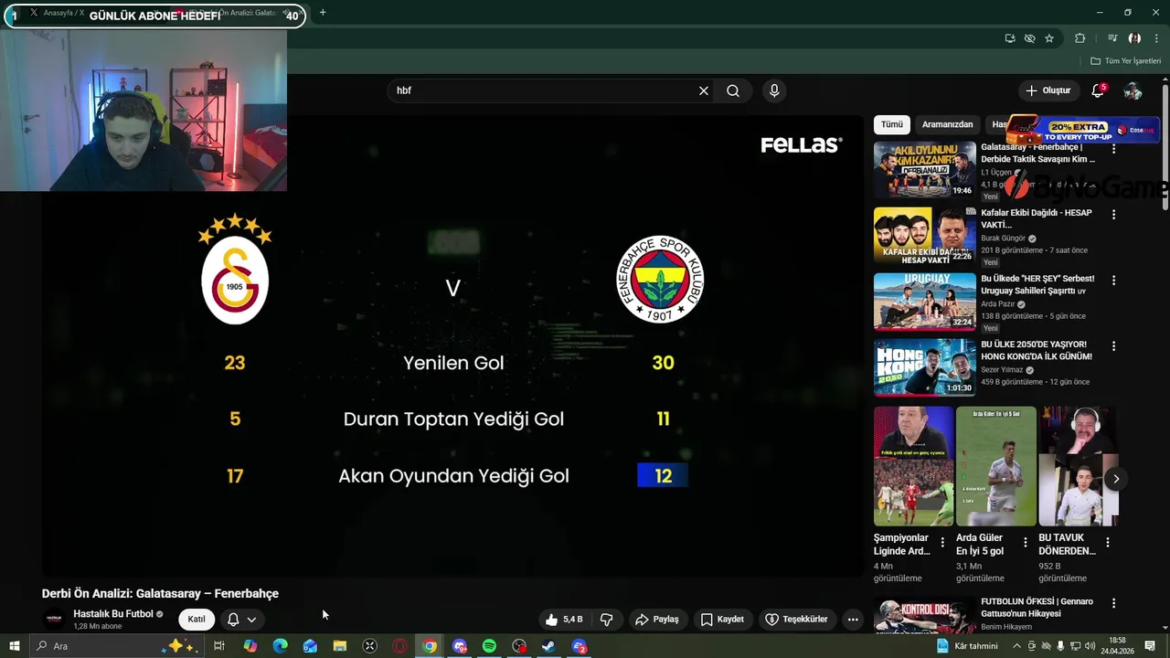
Task: Open YouTube notifications bell
Action: coord(1098,90)
